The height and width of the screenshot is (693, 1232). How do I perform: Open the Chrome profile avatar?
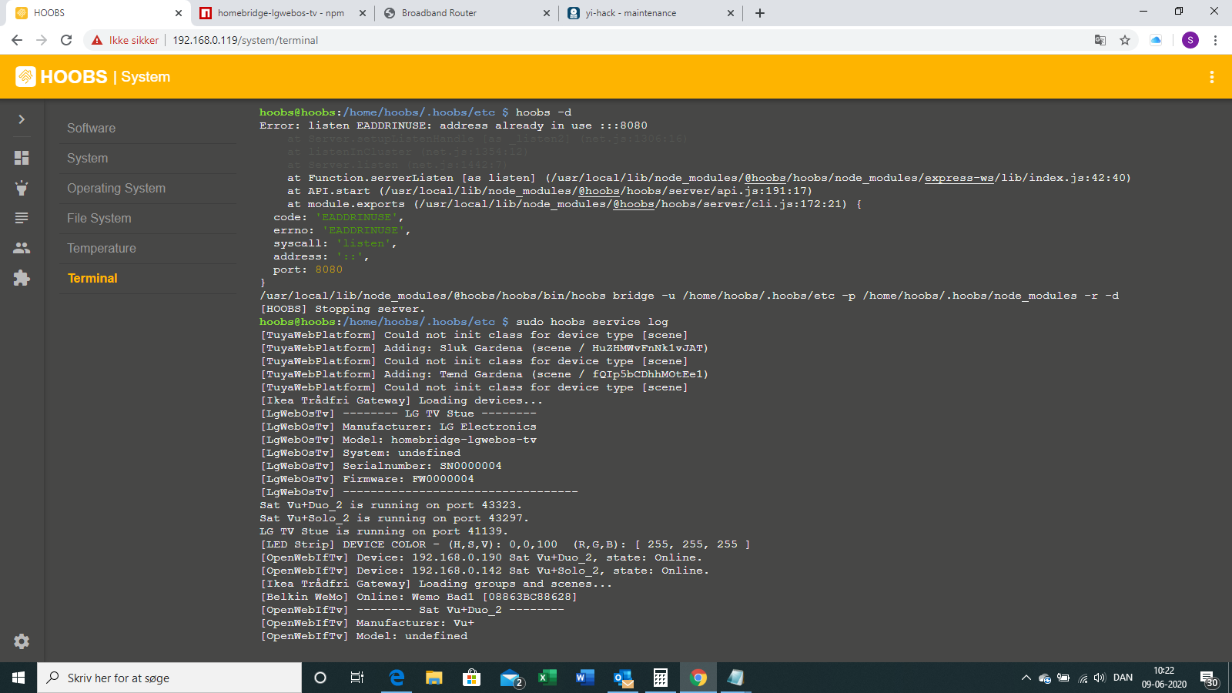pyautogui.click(x=1190, y=40)
